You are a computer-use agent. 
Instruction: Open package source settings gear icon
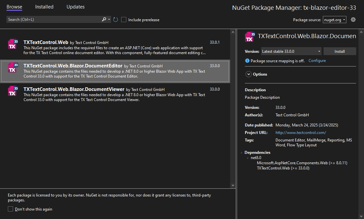pyautogui.click(x=353, y=20)
